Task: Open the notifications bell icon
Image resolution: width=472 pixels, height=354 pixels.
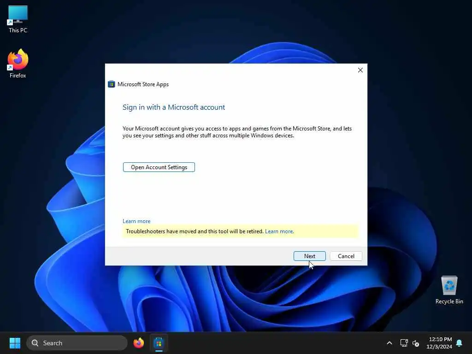Action: point(459,343)
